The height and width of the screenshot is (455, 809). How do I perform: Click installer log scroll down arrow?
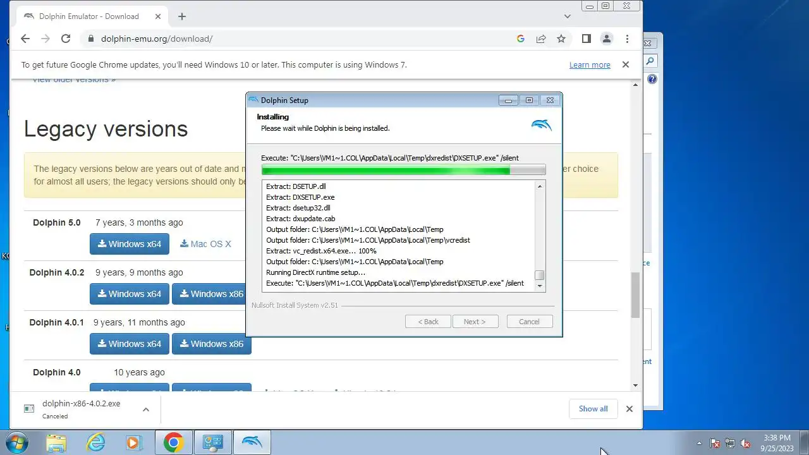[539, 286]
